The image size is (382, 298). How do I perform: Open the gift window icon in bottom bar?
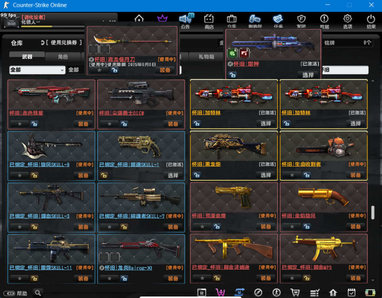click(202, 292)
